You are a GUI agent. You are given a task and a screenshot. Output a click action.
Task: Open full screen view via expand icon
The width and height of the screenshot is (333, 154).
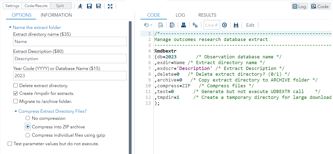pyautogui.click(x=110, y=6)
